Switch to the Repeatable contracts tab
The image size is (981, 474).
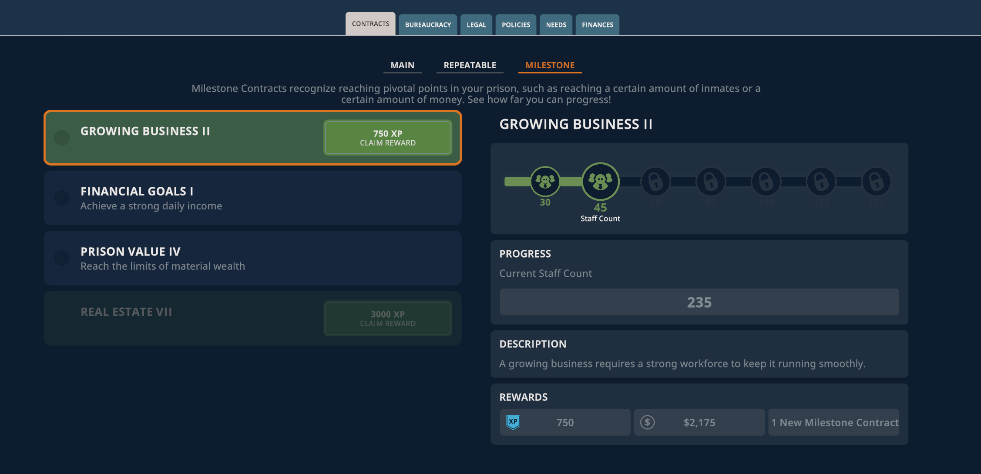470,65
